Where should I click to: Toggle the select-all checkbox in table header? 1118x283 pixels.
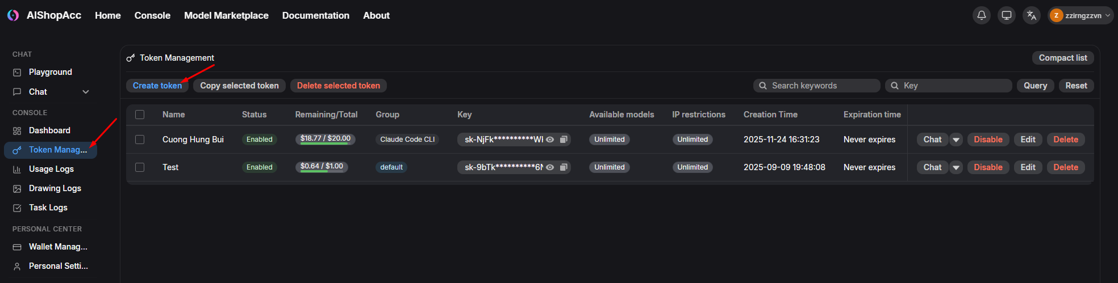pyautogui.click(x=140, y=115)
